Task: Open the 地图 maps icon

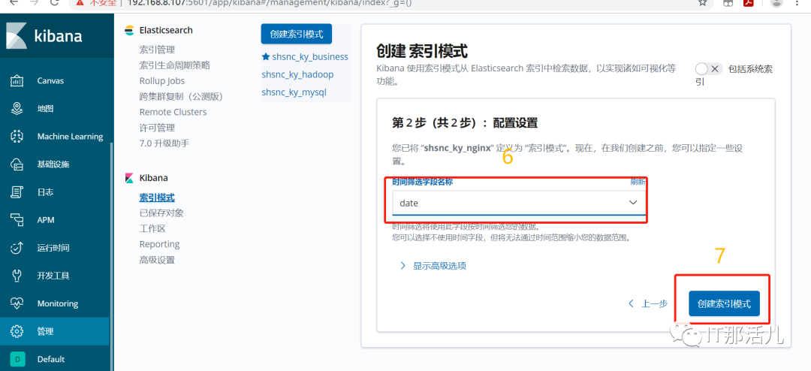Action: coord(17,109)
